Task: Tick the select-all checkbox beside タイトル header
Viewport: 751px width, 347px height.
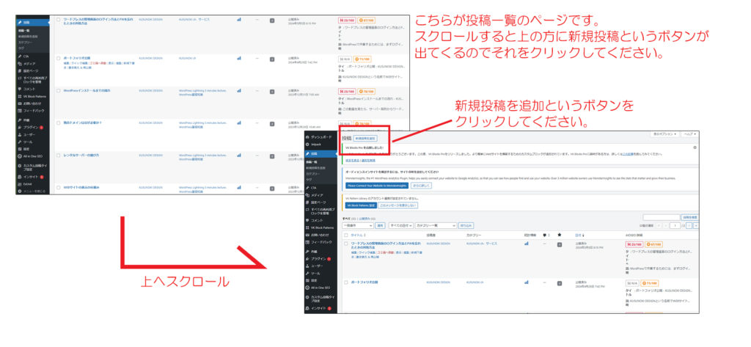Action: (x=345, y=235)
